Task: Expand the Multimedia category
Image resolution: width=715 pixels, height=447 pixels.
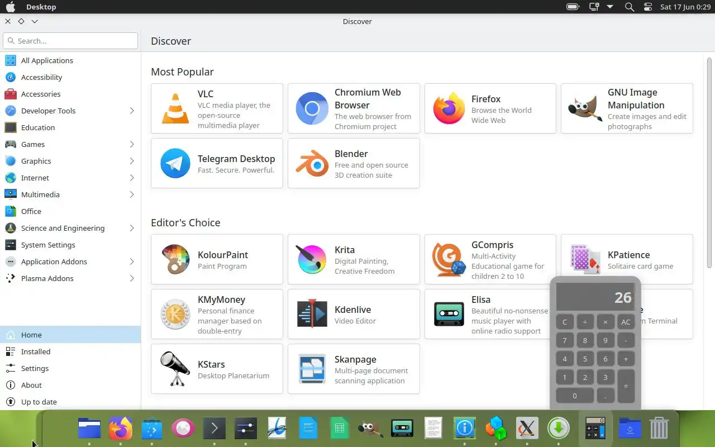Action: [x=132, y=194]
